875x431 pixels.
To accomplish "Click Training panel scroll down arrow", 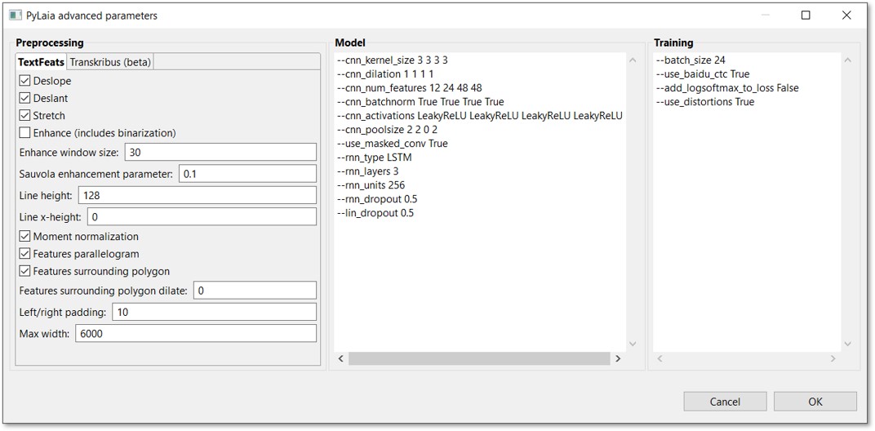I will click(847, 344).
